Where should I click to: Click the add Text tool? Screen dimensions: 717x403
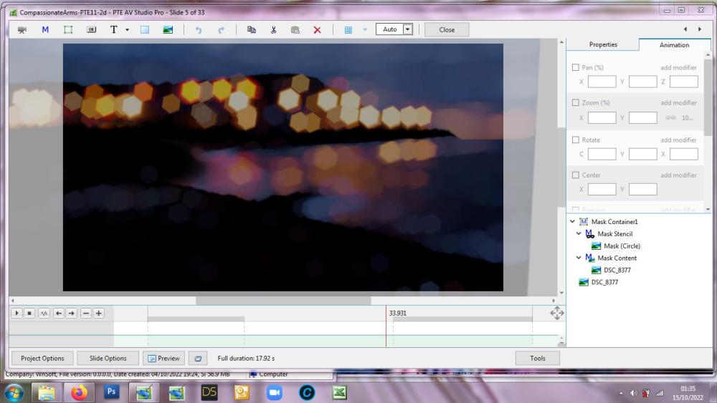click(113, 29)
